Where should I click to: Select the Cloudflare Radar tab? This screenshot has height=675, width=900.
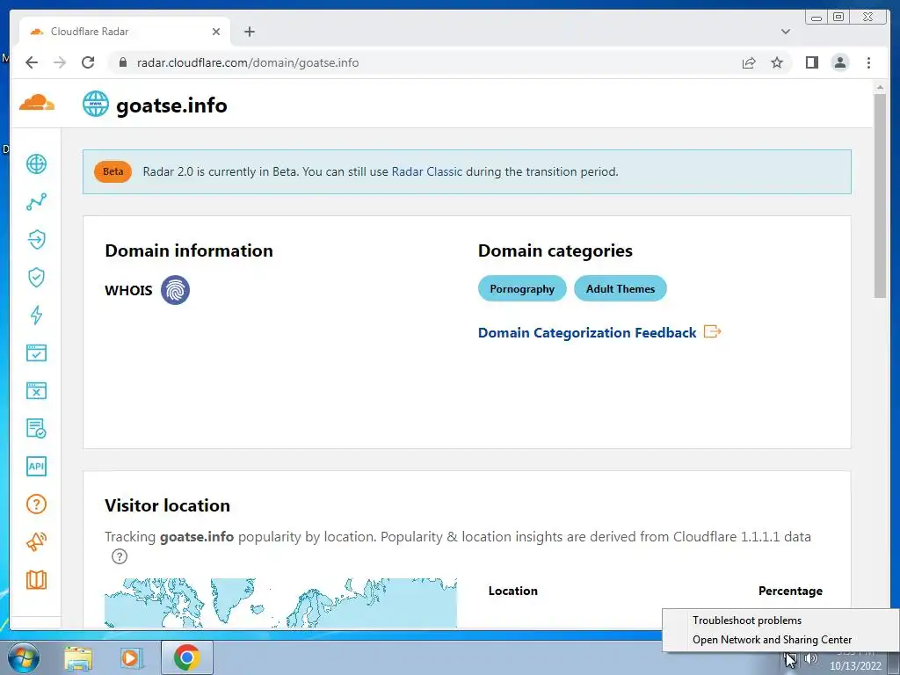pos(125,32)
